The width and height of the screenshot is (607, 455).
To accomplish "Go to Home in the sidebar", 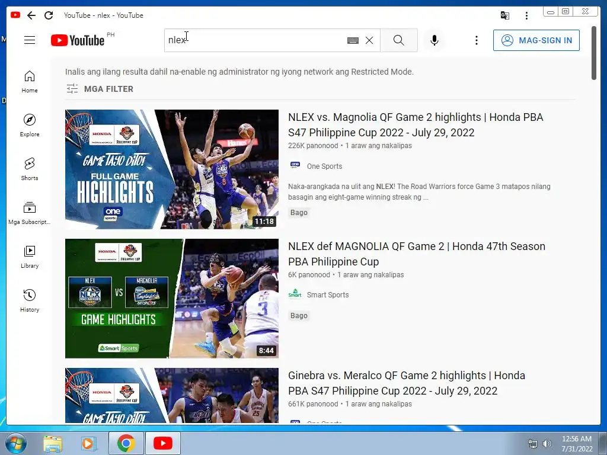I will [30, 82].
